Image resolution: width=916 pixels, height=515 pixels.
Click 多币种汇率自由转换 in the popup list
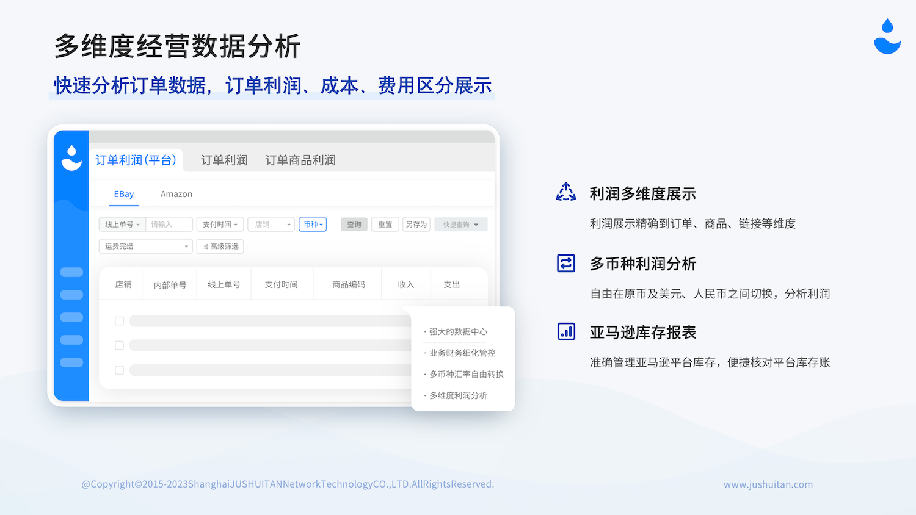click(467, 375)
